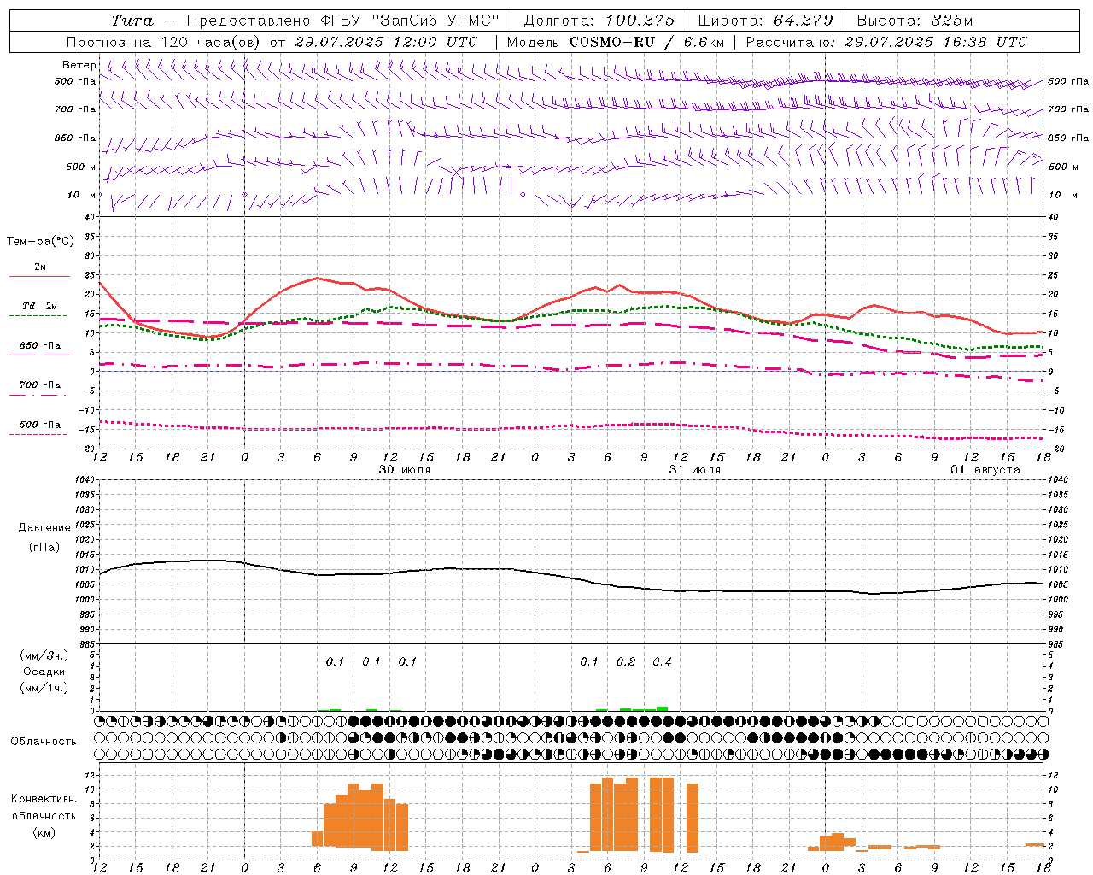Click the precipitation amount "0.2"
This screenshot has width=1093, height=875.
(x=626, y=661)
